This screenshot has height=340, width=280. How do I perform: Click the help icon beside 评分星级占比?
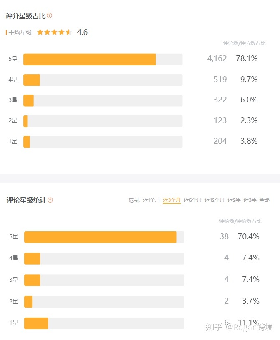pyautogui.click(x=50, y=15)
